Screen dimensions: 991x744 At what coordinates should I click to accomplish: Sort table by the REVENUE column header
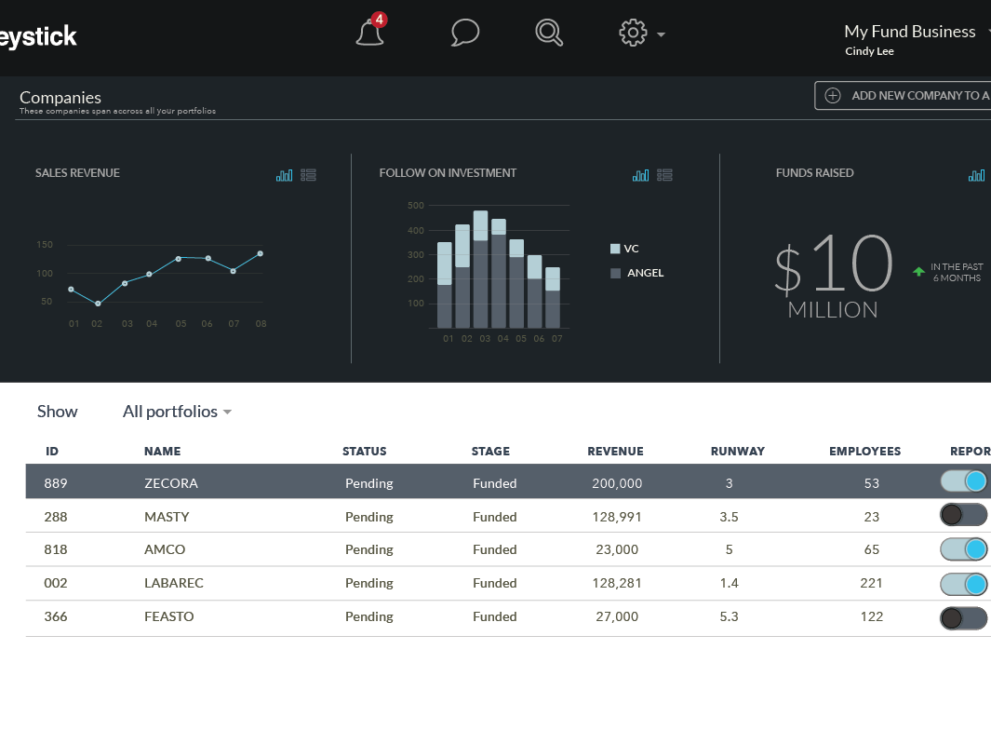pos(616,451)
